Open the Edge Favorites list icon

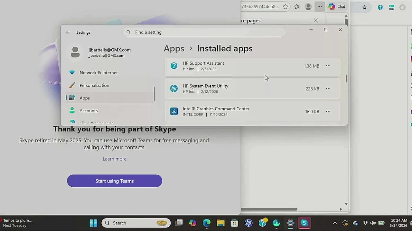pos(297,6)
